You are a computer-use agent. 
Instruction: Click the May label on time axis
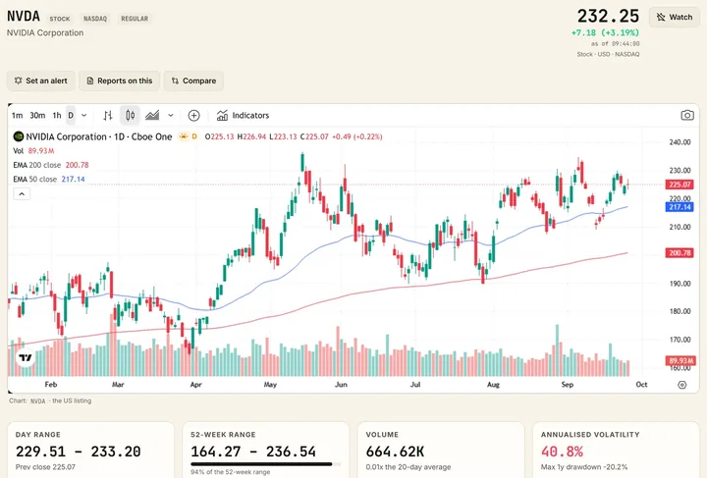(x=270, y=385)
